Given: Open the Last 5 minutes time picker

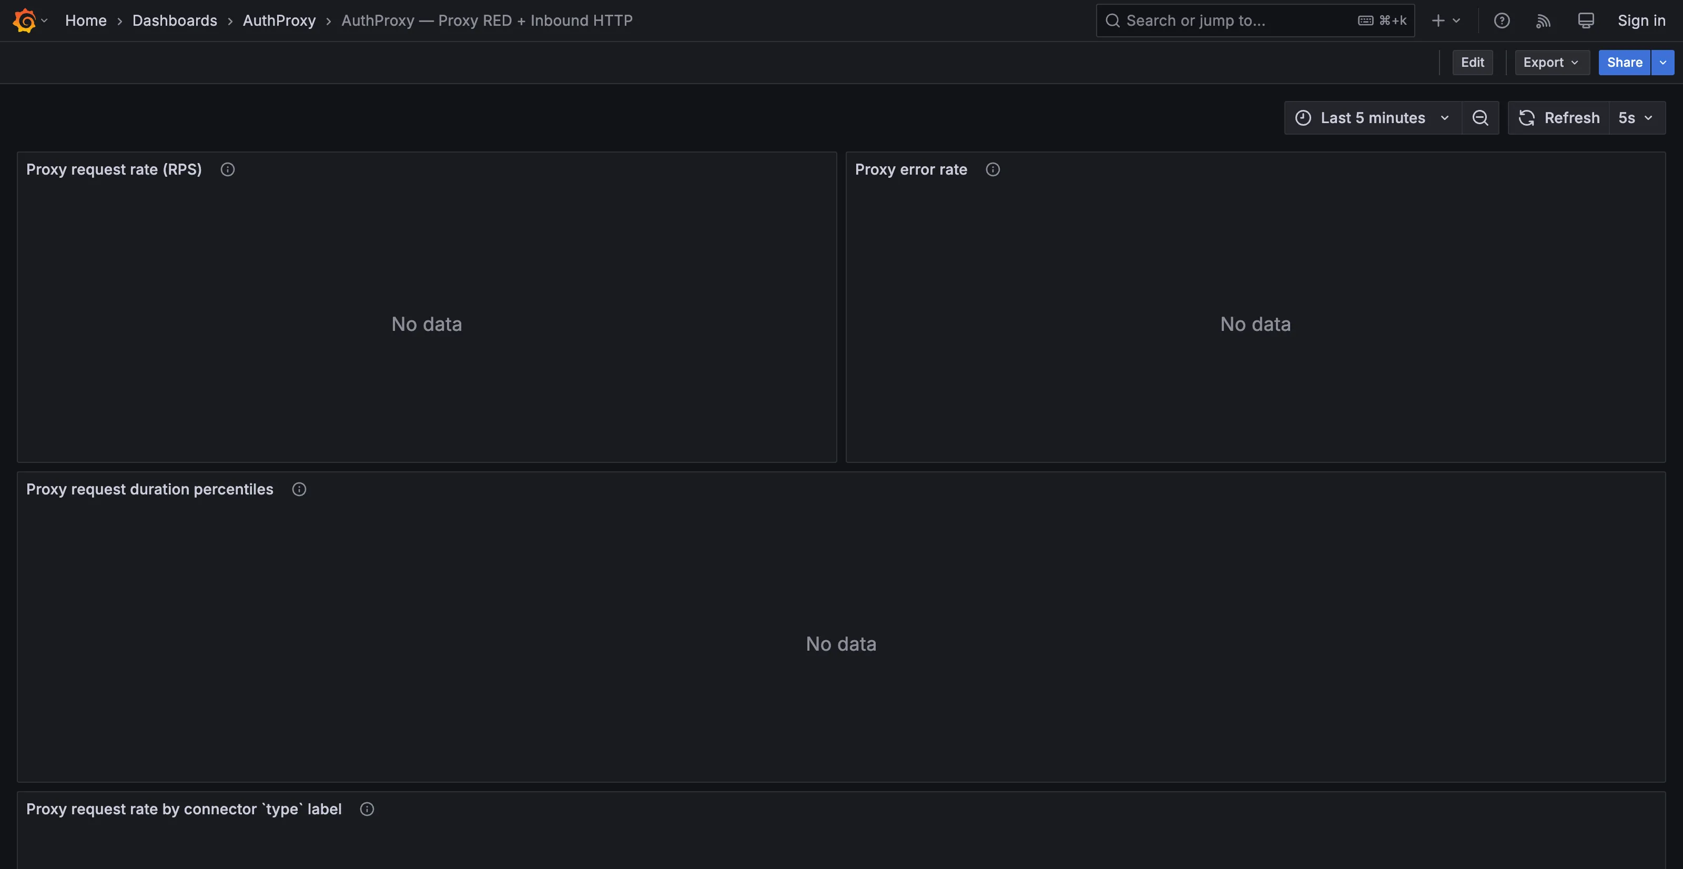Looking at the screenshot, I should pyautogui.click(x=1373, y=118).
